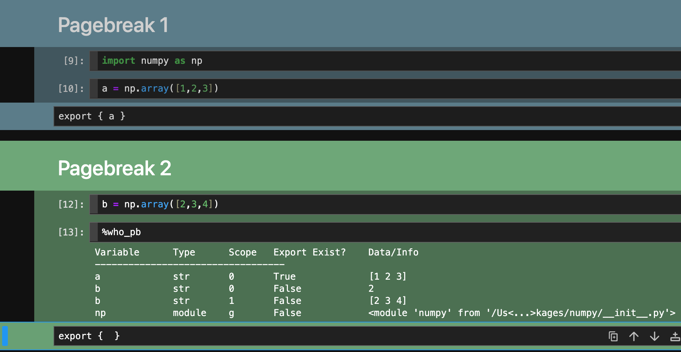Screen dimensions: 681x352
Task: Click the 'Export Exist?' column header
Action: pos(310,252)
